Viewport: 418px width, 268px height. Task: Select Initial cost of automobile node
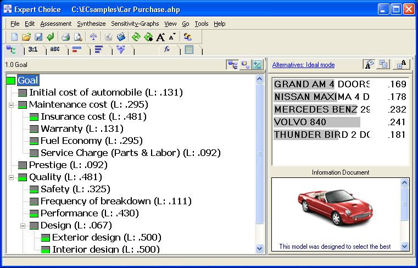106,92
